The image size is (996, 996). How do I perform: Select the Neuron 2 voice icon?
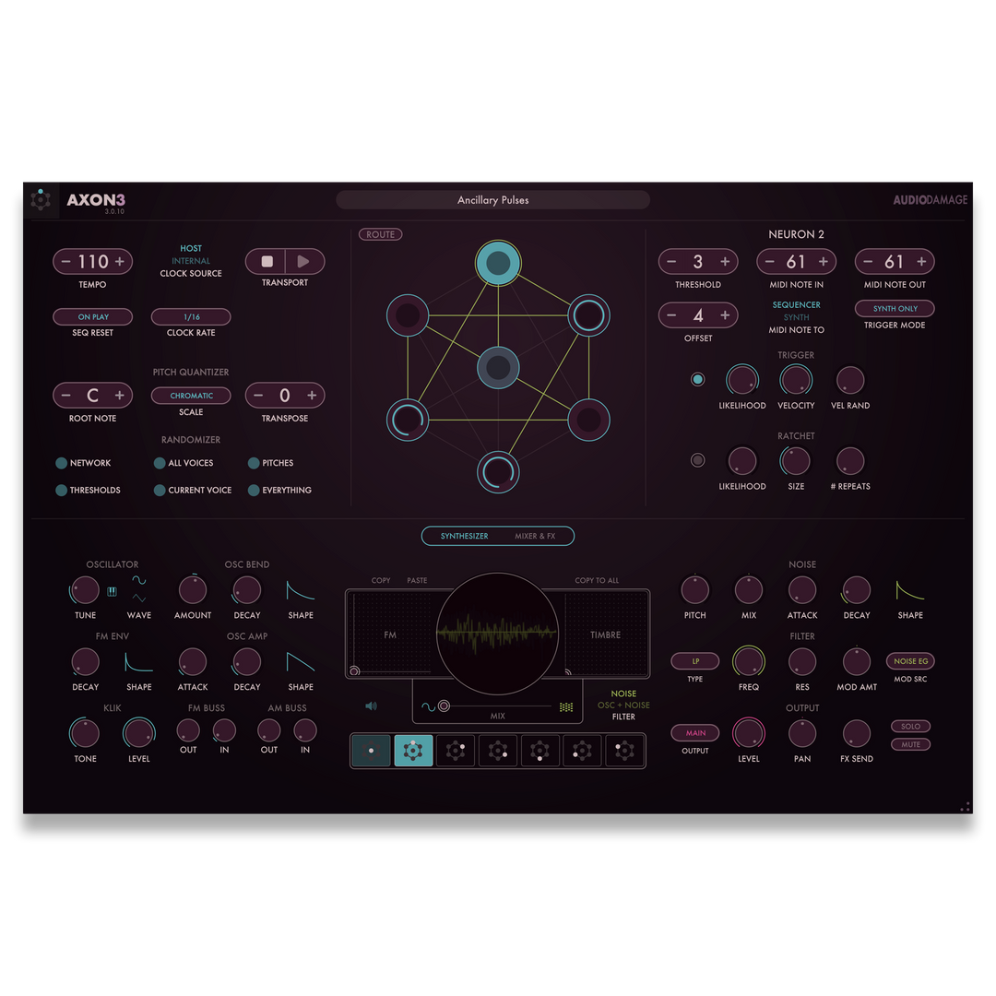coord(412,751)
